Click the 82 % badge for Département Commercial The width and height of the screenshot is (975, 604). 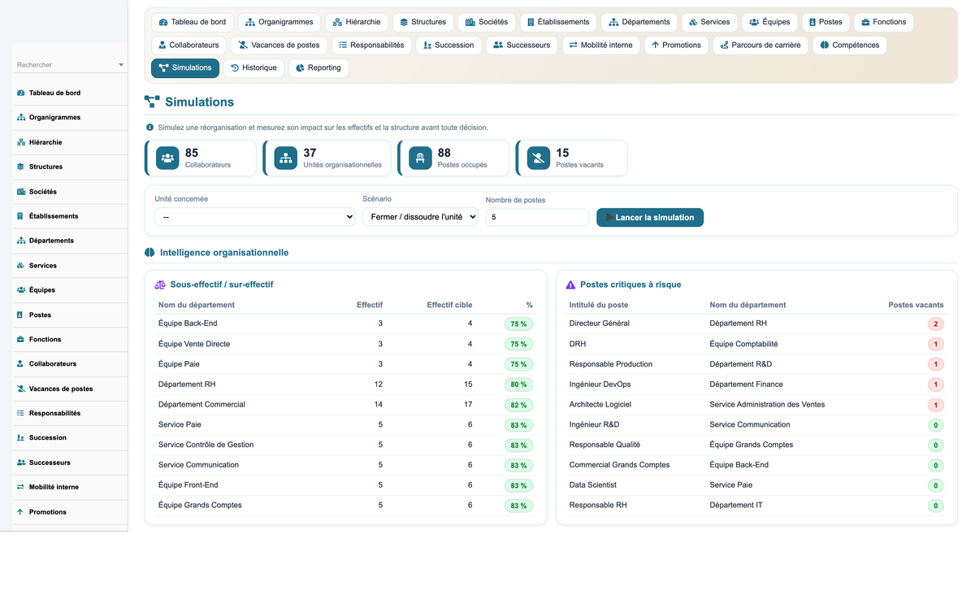point(518,405)
